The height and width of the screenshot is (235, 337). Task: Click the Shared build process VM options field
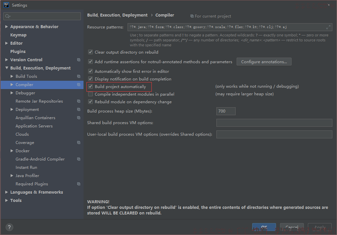tap(274, 123)
